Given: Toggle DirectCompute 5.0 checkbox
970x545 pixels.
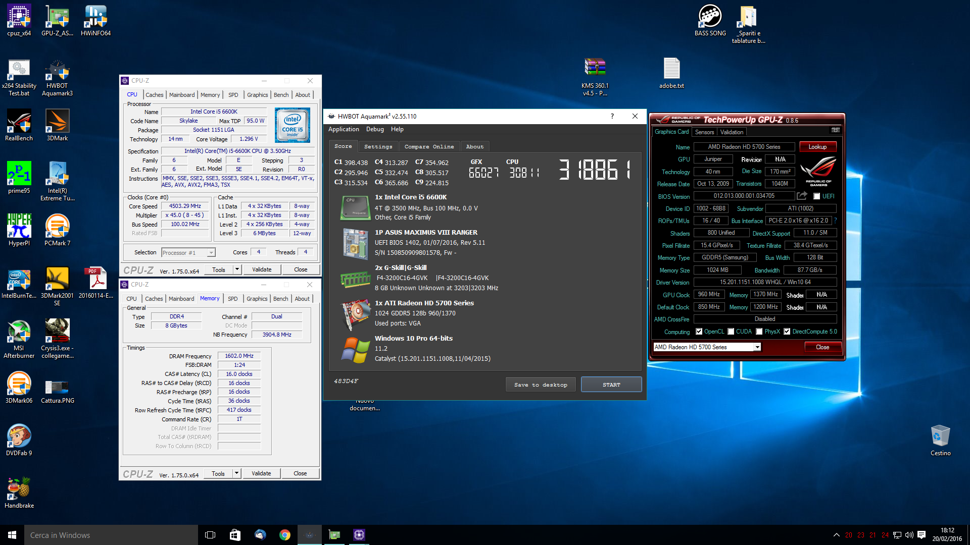Looking at the screenshot, I should [787, 332].
